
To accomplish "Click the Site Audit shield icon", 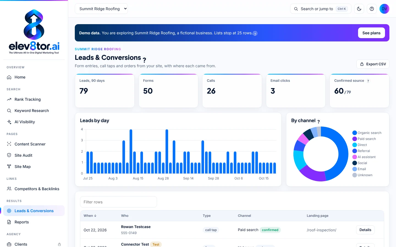I will coord(9,155).
